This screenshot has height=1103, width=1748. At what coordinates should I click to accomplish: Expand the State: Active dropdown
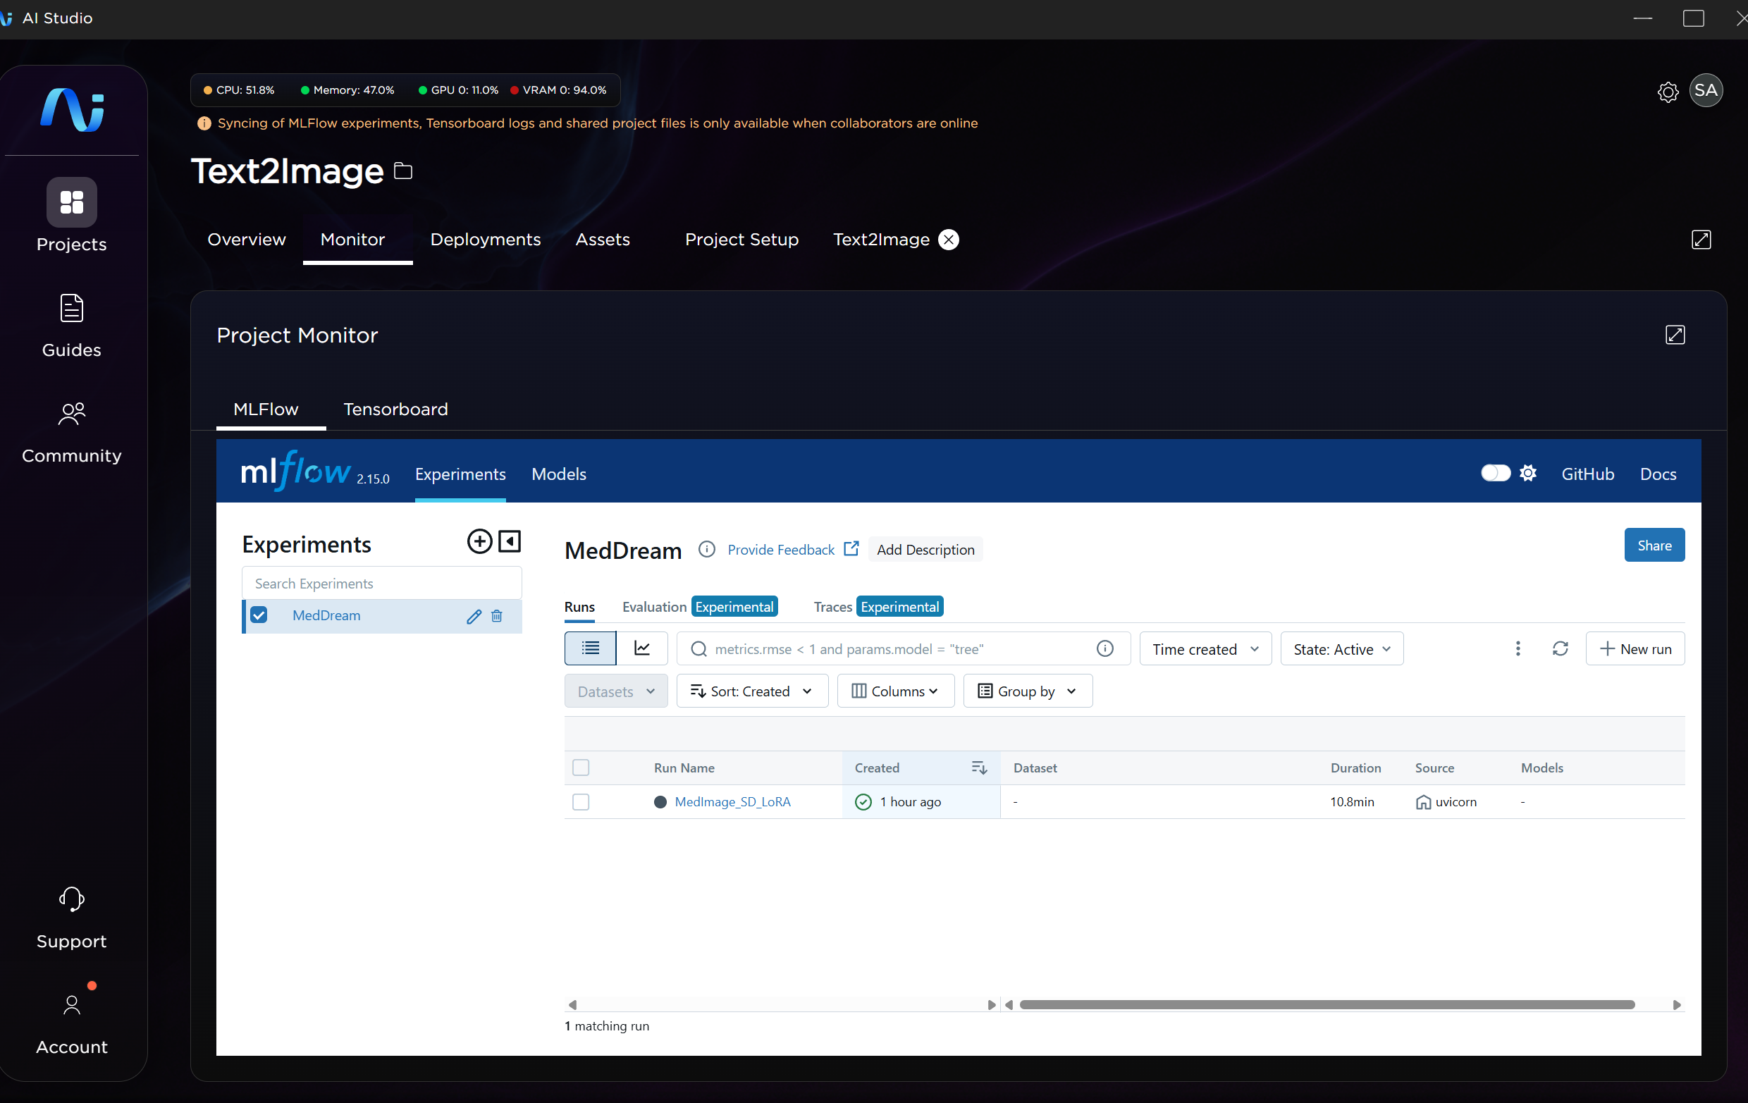[x=1341, y=648]
